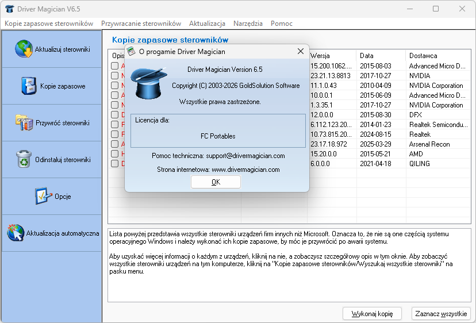Image resolution: width=476 pixels, height=323 pixels.
Task: Click the Realtek Semicondu... vendor cell
Action: [439, 125]
